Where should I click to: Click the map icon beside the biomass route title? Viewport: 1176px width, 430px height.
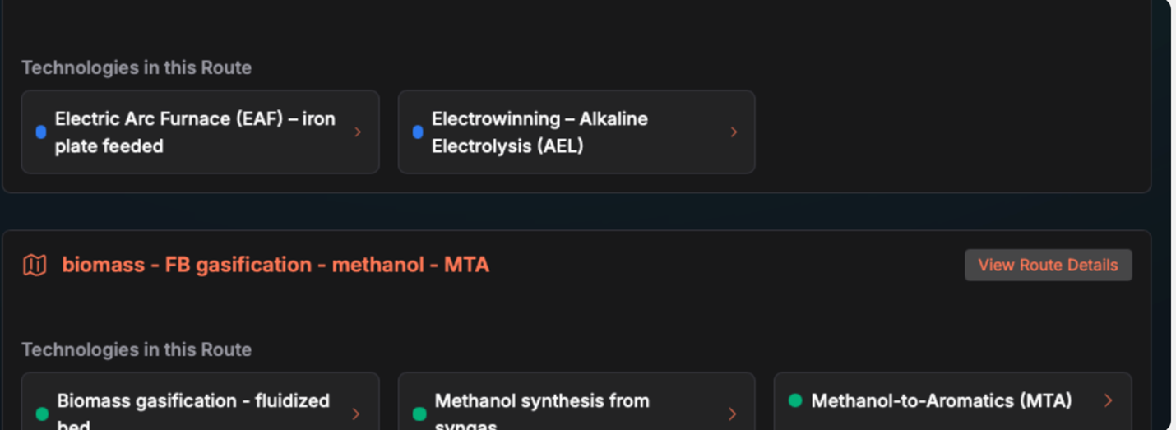[x=35, y=265]
